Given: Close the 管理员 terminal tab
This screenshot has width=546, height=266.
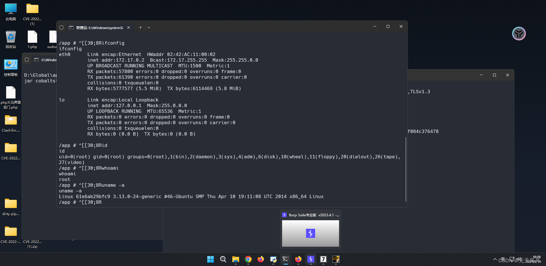Looking at the screenshot, I should pyautogui.click(x=129, y=28).
